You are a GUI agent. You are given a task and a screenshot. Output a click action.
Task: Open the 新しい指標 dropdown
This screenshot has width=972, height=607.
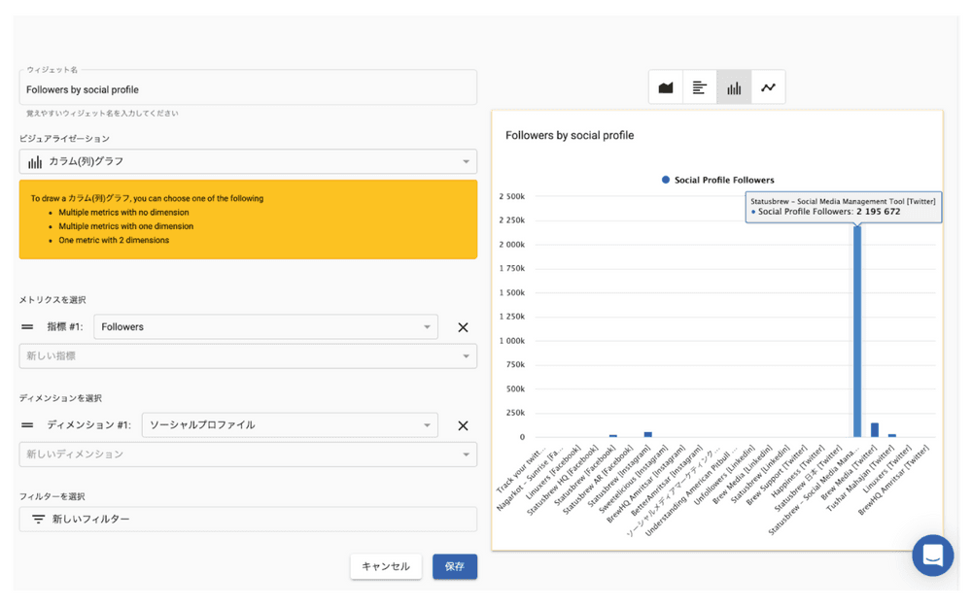[248, 356]
